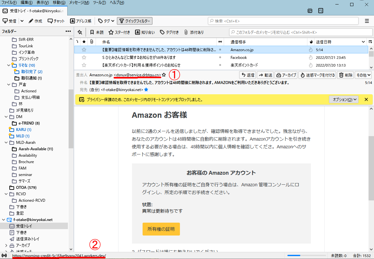This screenshot has width=374, height=259.
Task: Sort by the junk status column header
Action: click(x=311, y=42)
